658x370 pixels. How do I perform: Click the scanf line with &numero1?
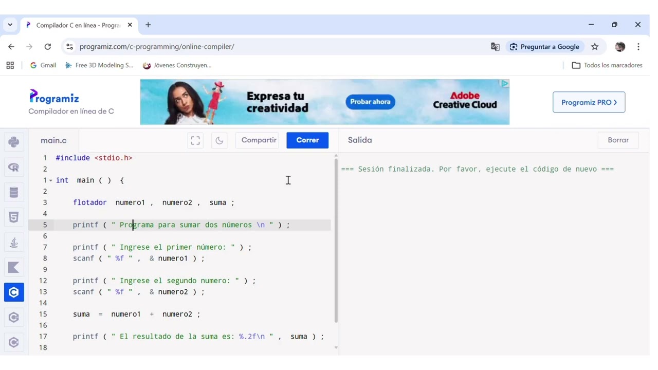point(138,258)
